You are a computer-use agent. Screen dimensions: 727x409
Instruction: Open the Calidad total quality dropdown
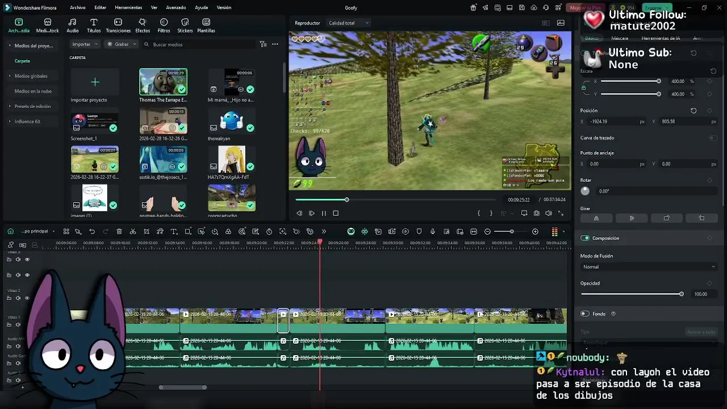[x=349, y=23]
